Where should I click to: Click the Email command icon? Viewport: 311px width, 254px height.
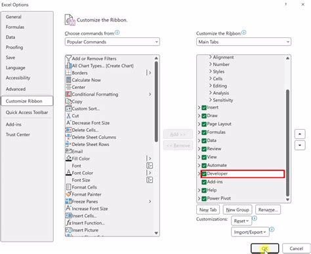(69, 151)
